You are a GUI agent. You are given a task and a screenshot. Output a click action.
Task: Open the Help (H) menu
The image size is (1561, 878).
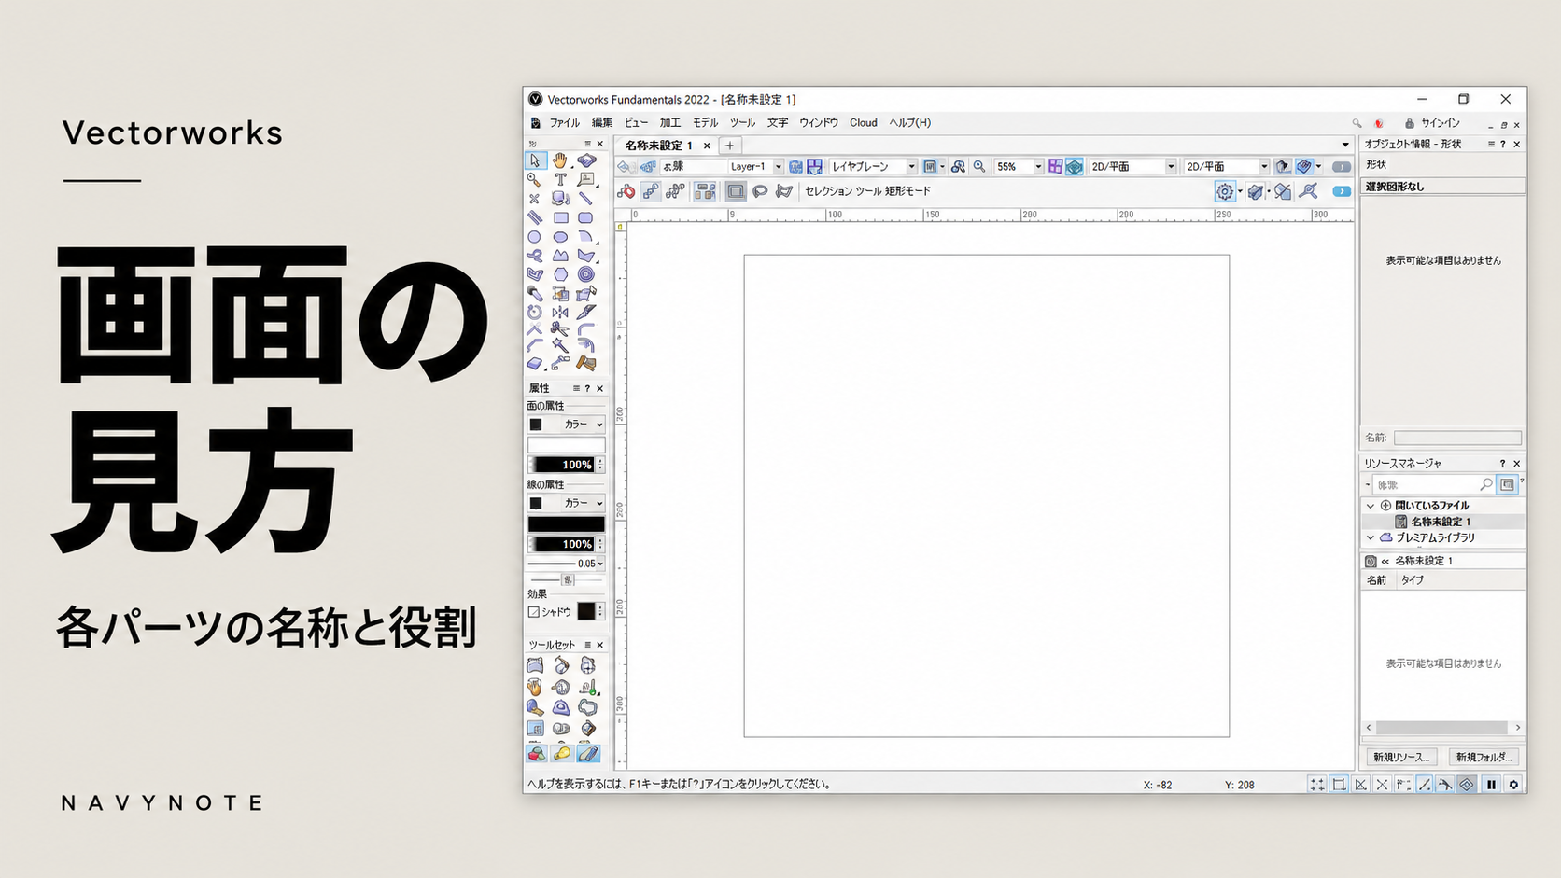tap(909, 123)
